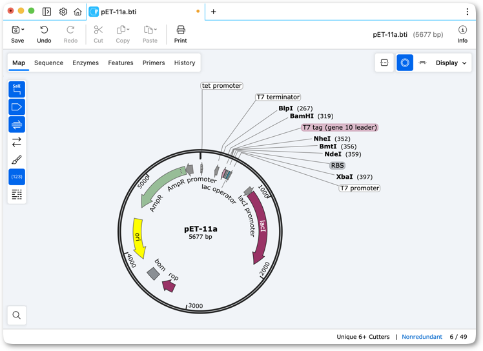Open the Save dropdown arrow

click(x=23, y=30)
